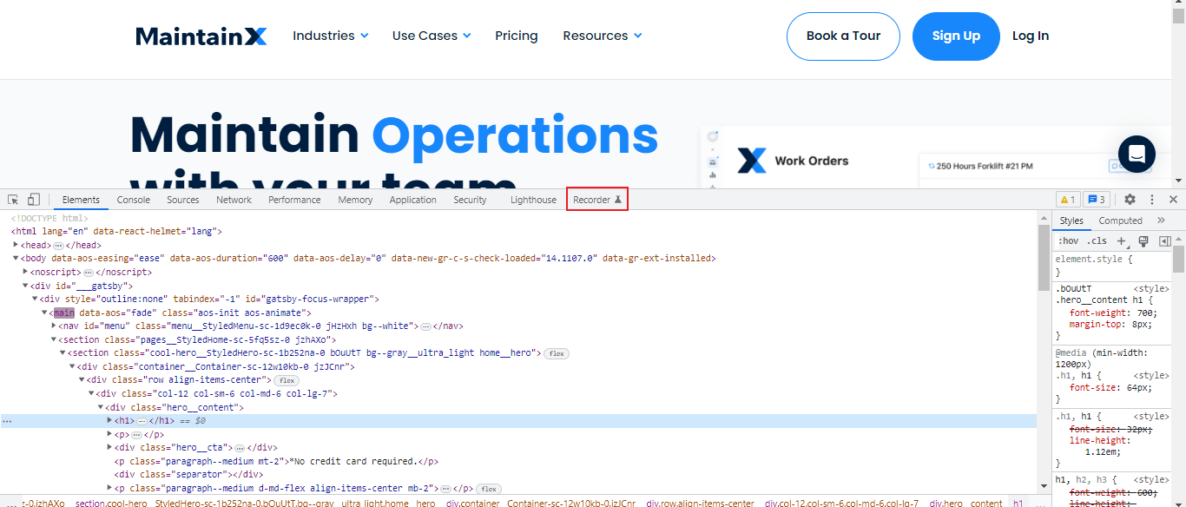Click the Book a Tour button
The height and width of the screenshot is (507, 1186).
tap(843, 36)
